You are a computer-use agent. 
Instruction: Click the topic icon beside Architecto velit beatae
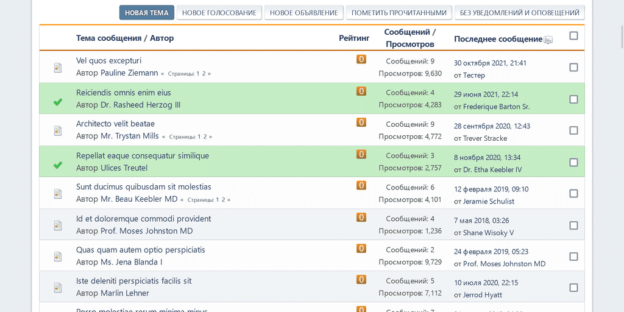(58, 130)
